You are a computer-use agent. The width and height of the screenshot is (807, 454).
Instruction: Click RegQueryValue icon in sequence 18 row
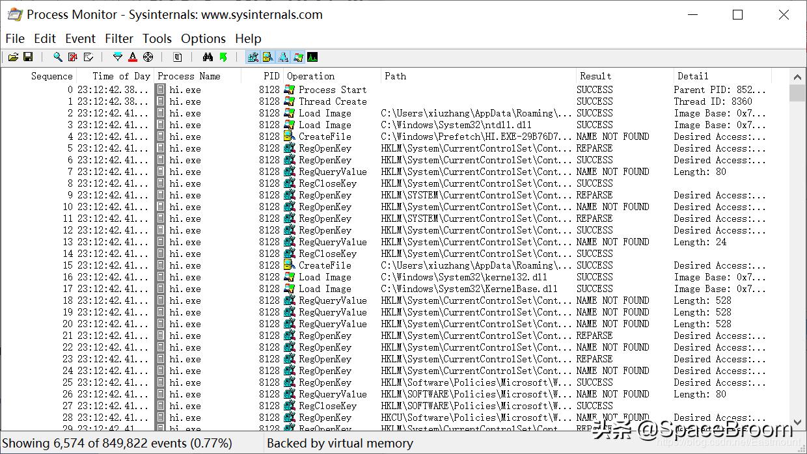pos(290,300)
